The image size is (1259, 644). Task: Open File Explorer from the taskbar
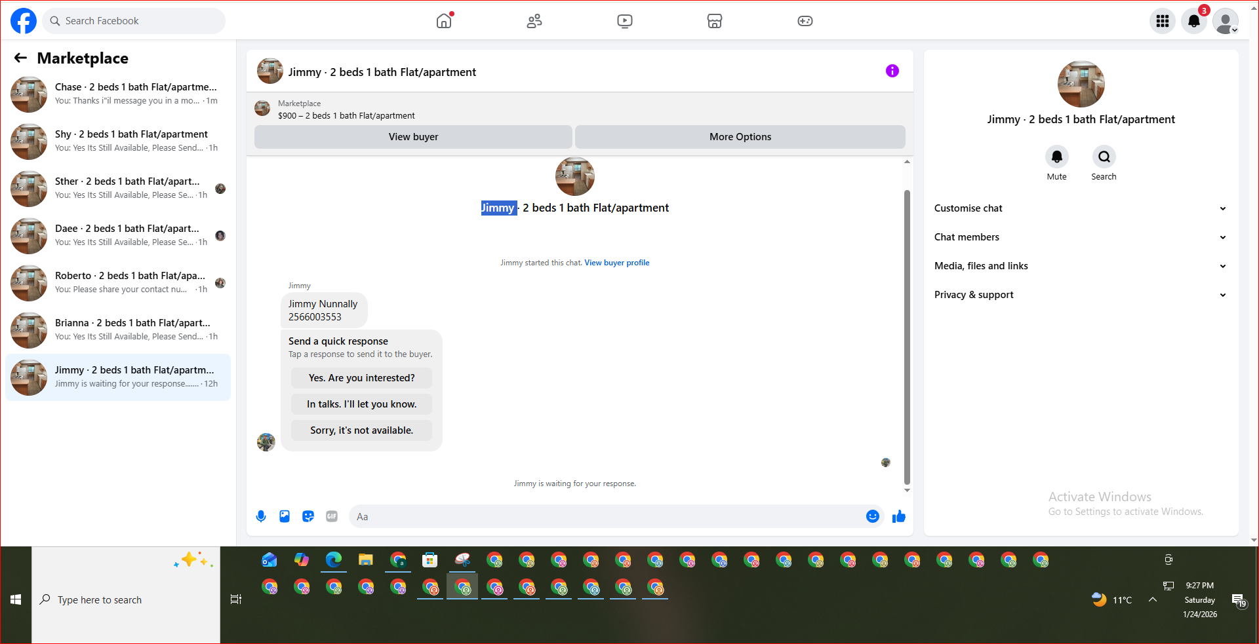(366, 560)
